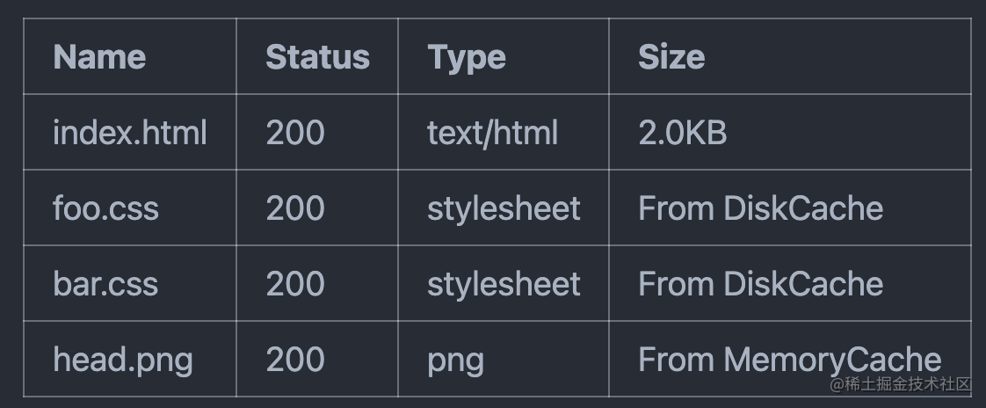
Task: Select the foo.css name cell
Action: coord(105,208)
